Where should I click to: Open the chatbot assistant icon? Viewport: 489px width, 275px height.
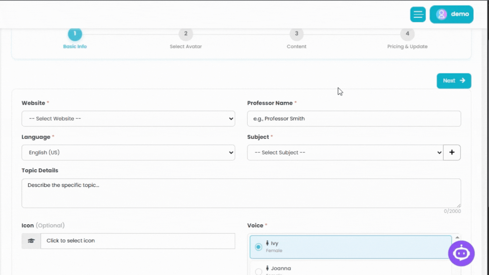(461, 253)
